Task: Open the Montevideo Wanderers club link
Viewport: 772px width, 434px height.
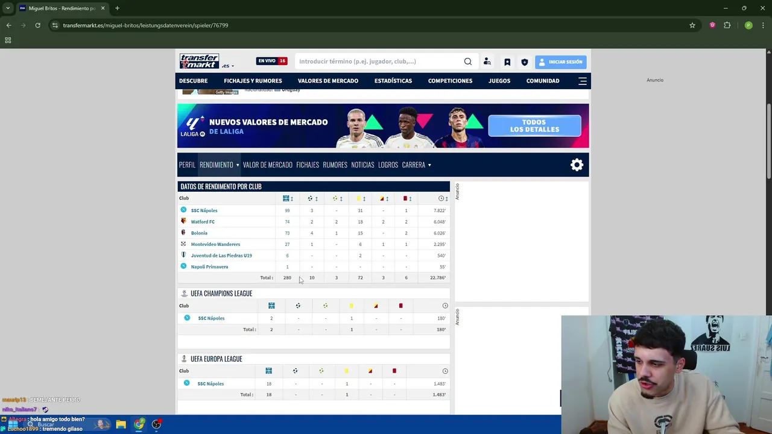Action: click(x=215, y=244)
